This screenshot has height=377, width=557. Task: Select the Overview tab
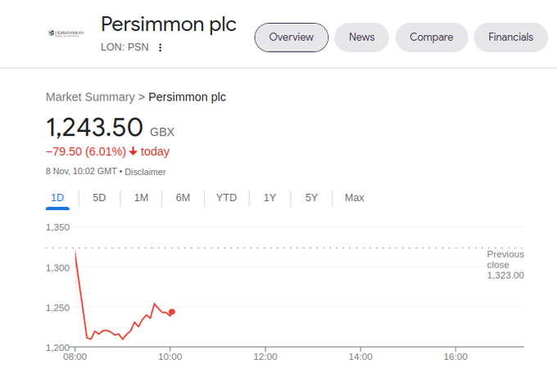[292, 37]
